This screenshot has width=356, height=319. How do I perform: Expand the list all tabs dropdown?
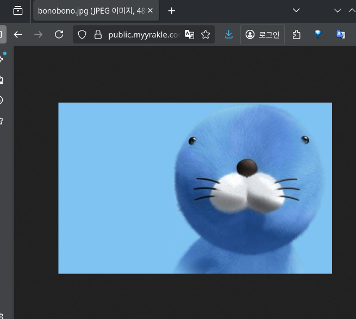296,10
